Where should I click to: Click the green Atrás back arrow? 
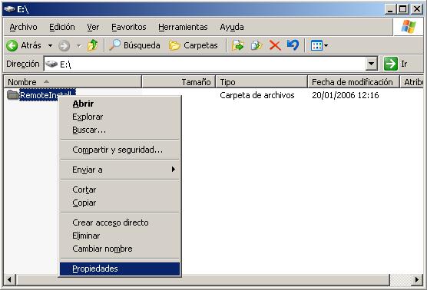tap(12, 45)
